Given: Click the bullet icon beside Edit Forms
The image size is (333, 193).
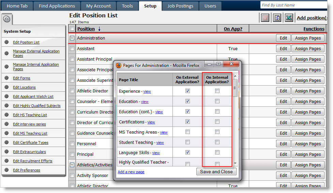Looking at the screenshot, I should [x=7, y=78].
